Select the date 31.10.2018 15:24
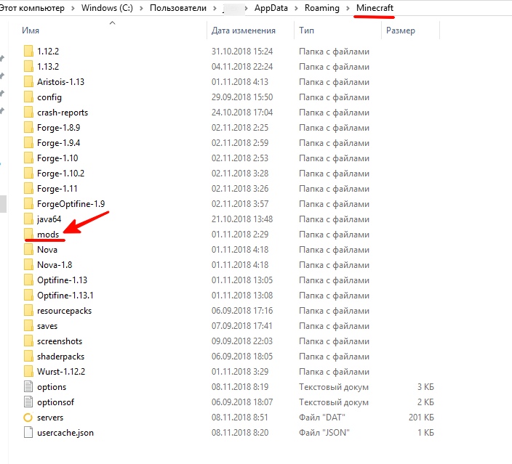 click(x=242, y=52)
